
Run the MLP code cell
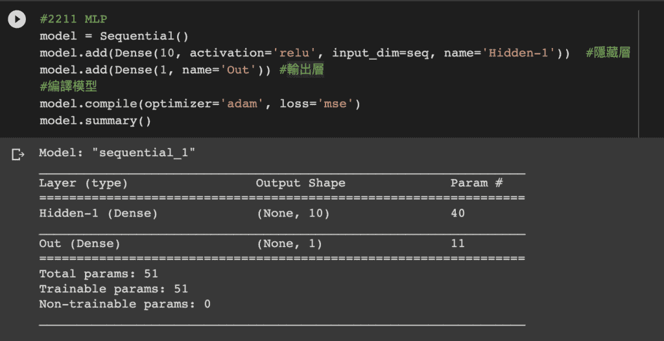18,19
